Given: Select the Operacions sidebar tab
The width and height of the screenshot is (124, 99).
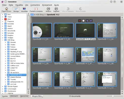Looking at the screenshot, I should (x=24, y=96).
